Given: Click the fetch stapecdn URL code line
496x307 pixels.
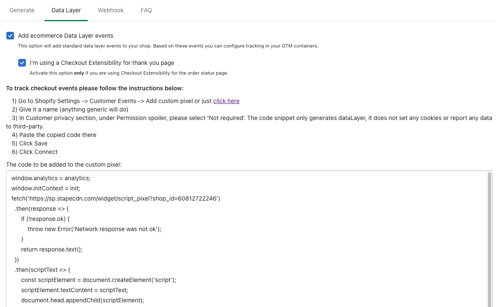Looking at the screenshot, I should coord(116,198).
